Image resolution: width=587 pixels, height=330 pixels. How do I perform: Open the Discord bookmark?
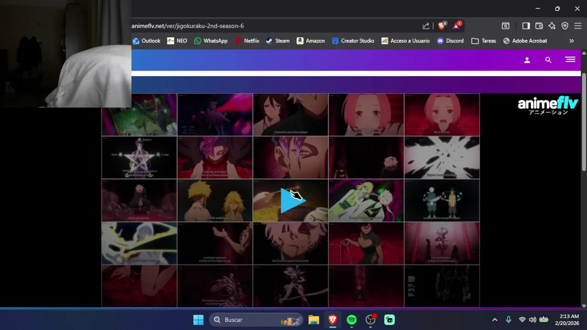click(450, 41)
